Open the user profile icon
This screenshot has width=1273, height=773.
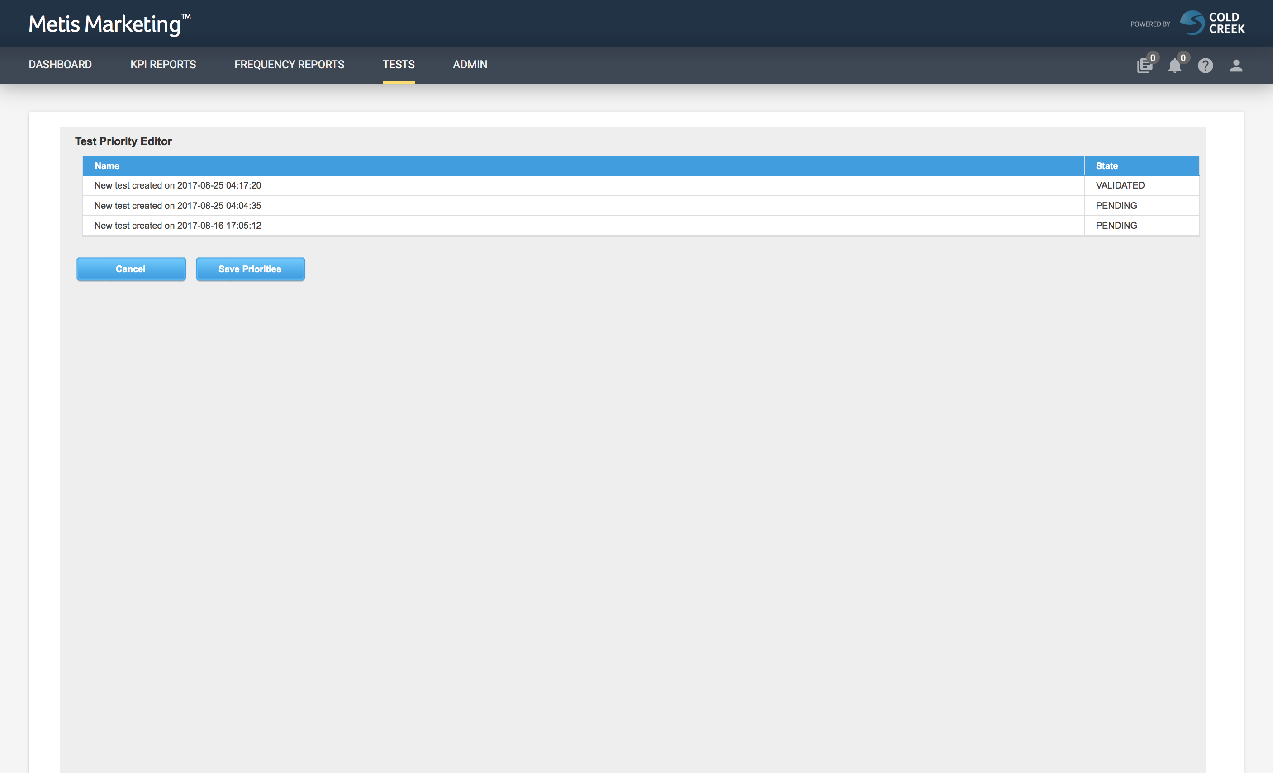click(1236, 66)
